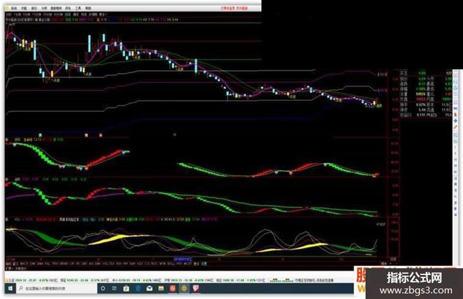Select the BRAR indicator tab
The height and width of the screenshot is (299, 463).
pyautogui.click(x=64, y=263)
